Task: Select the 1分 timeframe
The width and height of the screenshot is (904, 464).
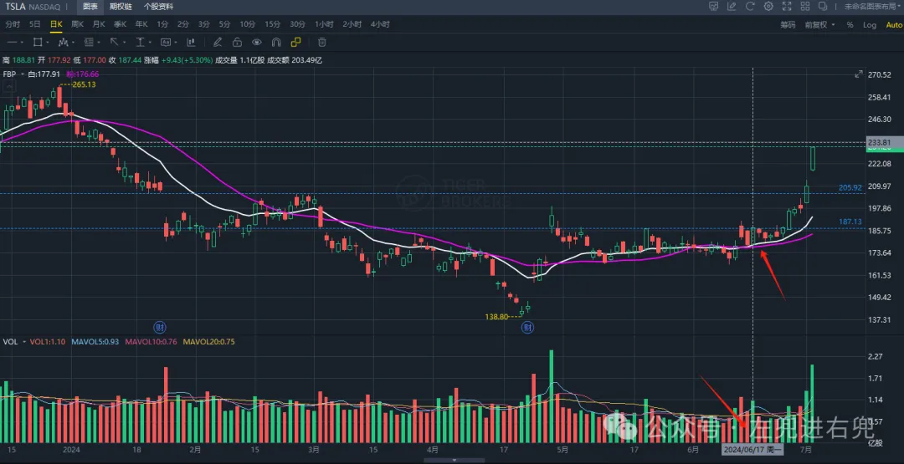Action: click(162, 25)
